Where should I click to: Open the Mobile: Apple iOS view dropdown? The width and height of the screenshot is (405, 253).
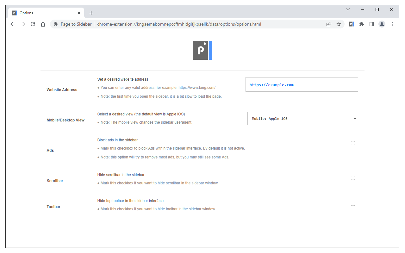(303, 119)
